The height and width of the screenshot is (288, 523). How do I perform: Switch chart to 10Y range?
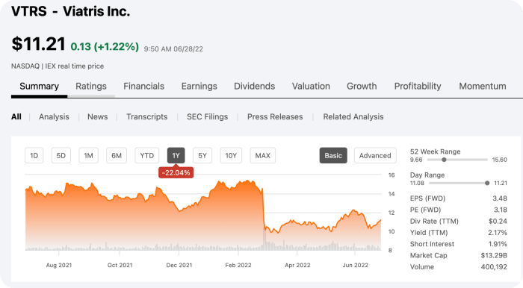[231, 155]
